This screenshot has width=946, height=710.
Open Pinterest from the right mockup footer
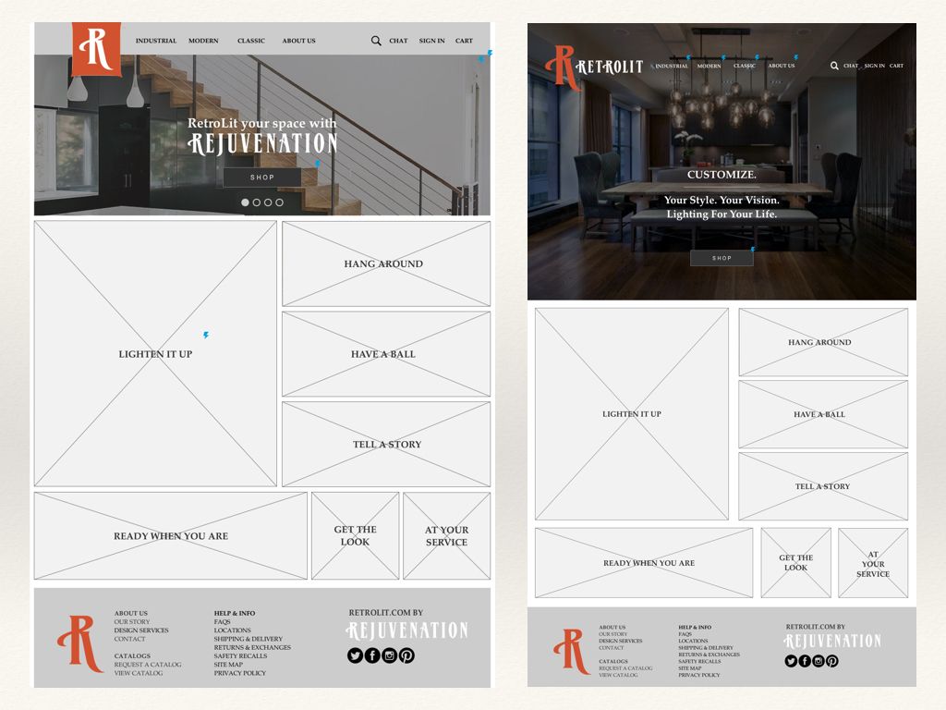point(832,661)
